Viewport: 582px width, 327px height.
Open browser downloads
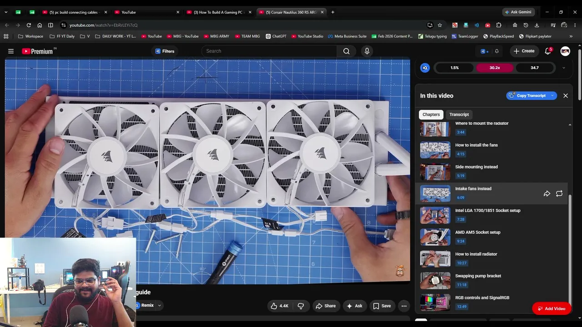pos(537,25)
